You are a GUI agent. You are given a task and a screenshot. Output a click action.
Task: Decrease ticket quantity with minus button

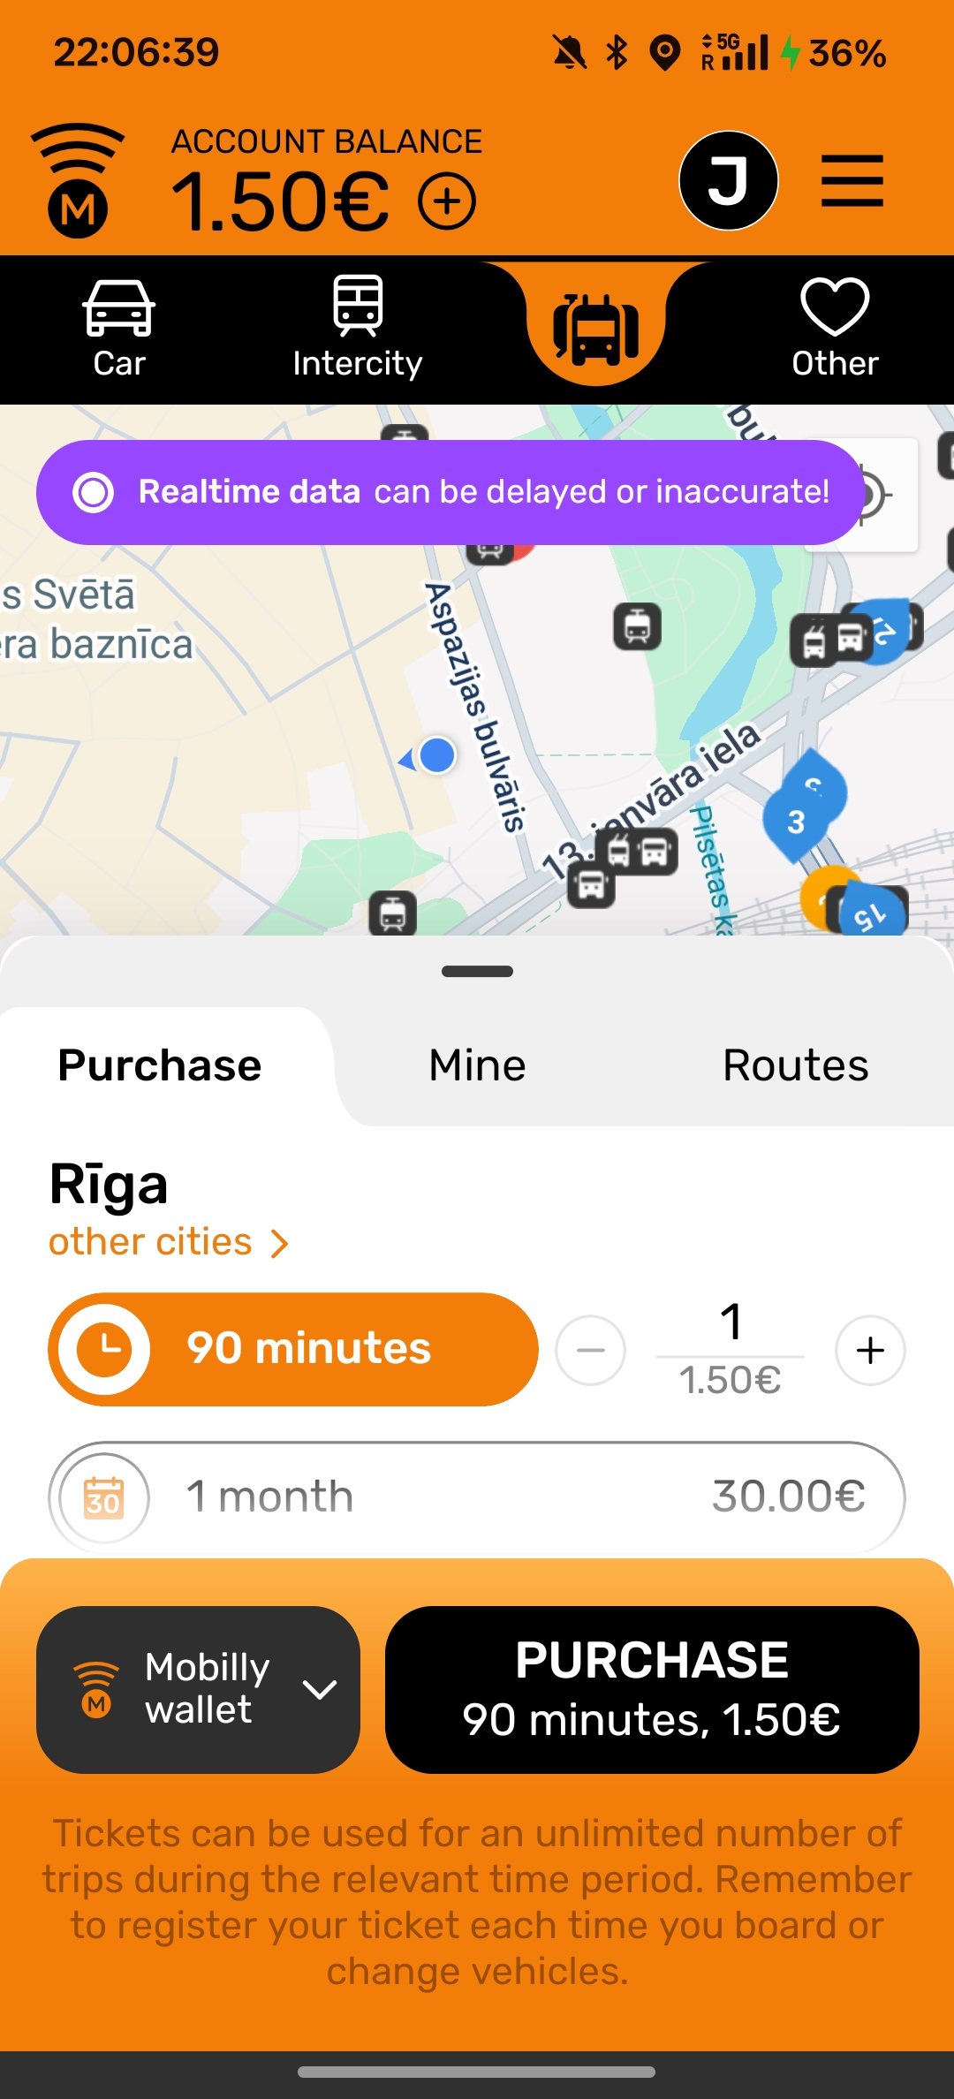[x=590, y=1350]
